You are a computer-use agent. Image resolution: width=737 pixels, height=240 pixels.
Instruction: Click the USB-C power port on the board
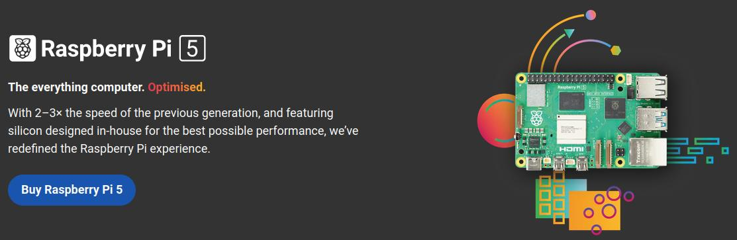point(534,163)
